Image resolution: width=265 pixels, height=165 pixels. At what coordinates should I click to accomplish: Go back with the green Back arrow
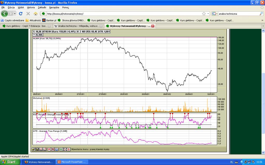coord(5,14)
